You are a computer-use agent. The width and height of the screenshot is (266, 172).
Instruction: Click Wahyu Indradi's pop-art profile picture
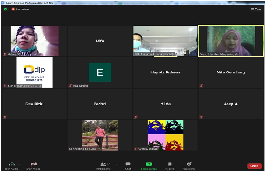pos(165,135)
